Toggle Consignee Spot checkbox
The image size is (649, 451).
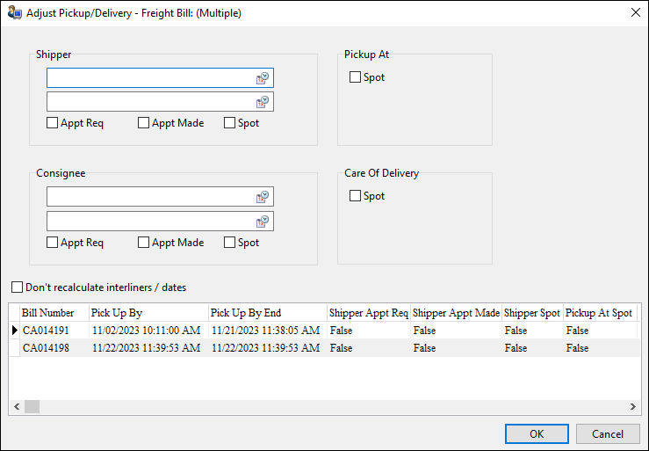click(x=230, y=243)
